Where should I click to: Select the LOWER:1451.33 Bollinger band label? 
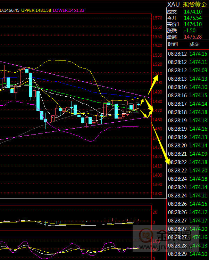pyautogui.click(x=68, y=10)
